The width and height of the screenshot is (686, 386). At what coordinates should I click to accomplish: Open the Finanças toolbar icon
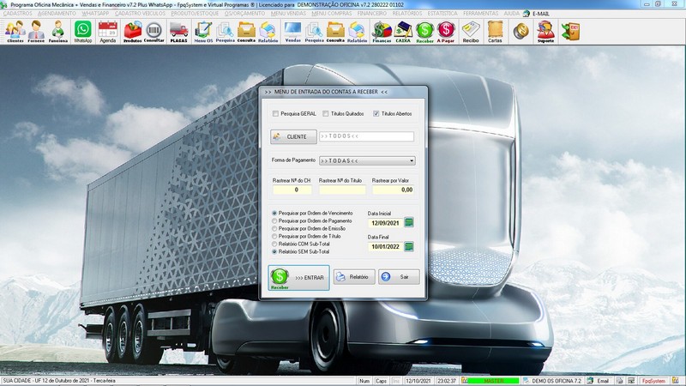[x=382, y=32]
